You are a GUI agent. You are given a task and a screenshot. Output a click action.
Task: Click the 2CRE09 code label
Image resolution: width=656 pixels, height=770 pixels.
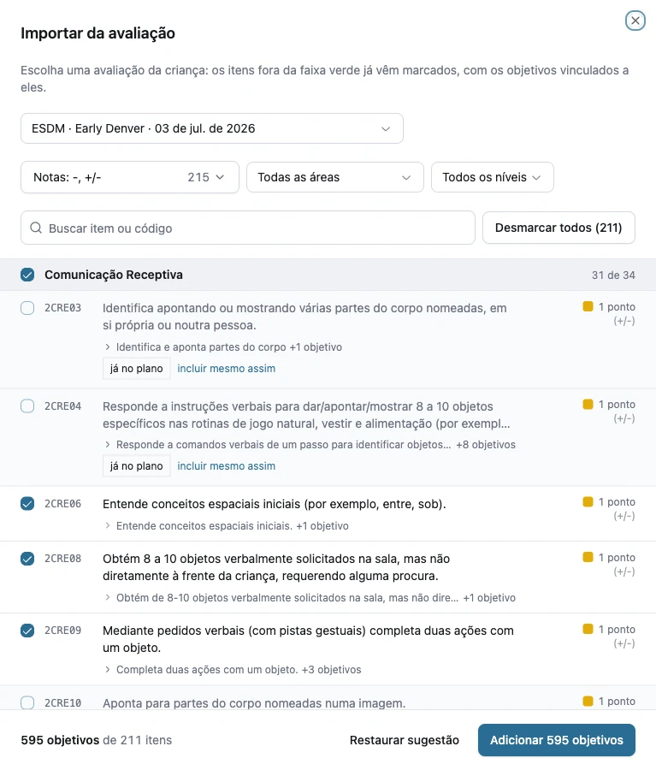[62, 631]
